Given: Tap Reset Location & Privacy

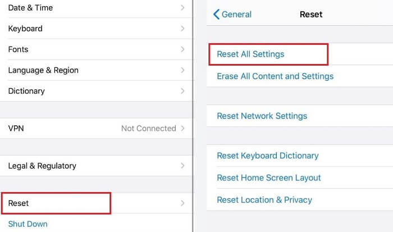Looking at the screenshot, I should click(264, 199).
